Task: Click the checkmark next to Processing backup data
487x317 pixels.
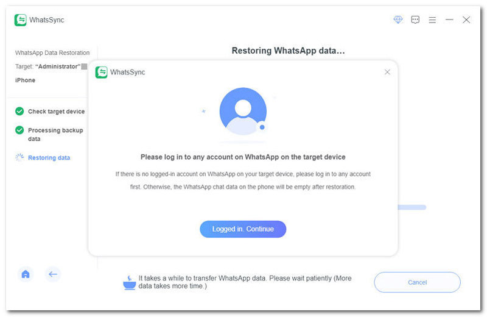Action: [19, 130]
